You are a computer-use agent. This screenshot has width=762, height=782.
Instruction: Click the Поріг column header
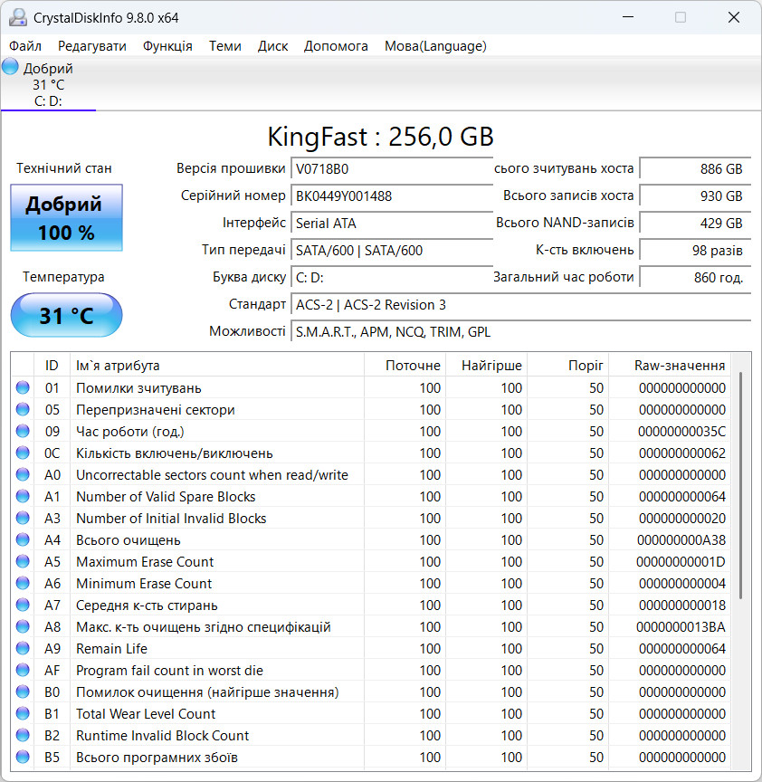(568, 366)
